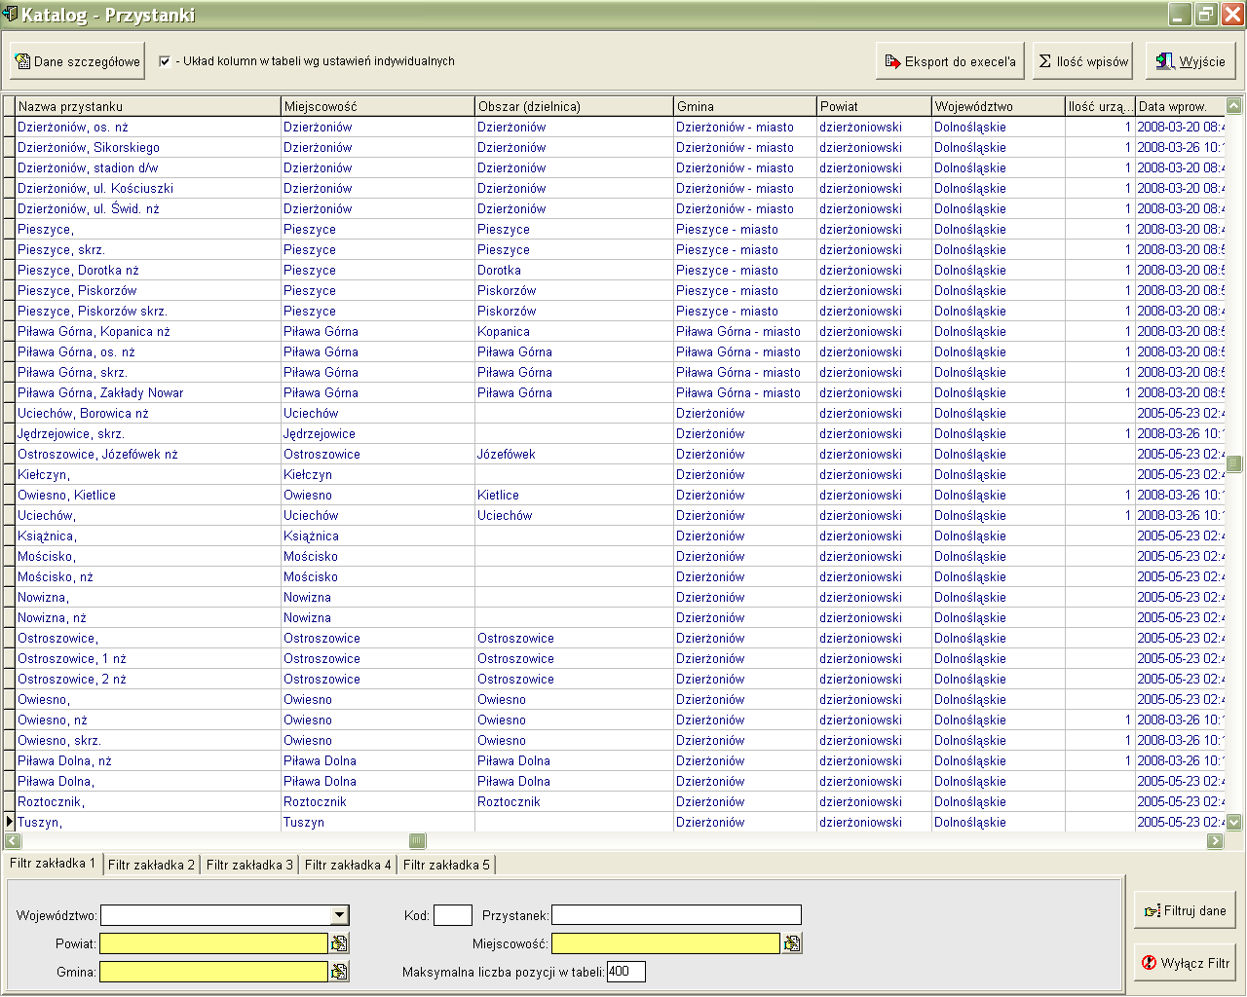Sort by Miejscowość column header
Image resolution: width=1247 pixels, height=997 pixels.
point(378,106)
